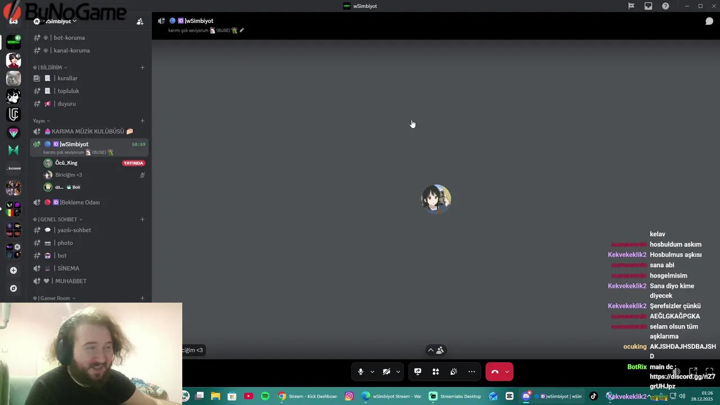Open the gray cat server icon
Viewport: 720px width, 405px height.
(13, 78)
